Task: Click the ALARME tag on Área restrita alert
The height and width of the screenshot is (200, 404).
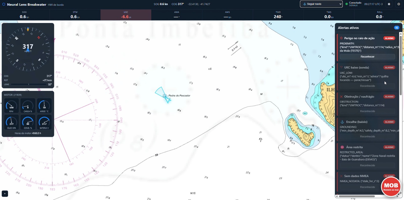Action: tap(389, 147)
